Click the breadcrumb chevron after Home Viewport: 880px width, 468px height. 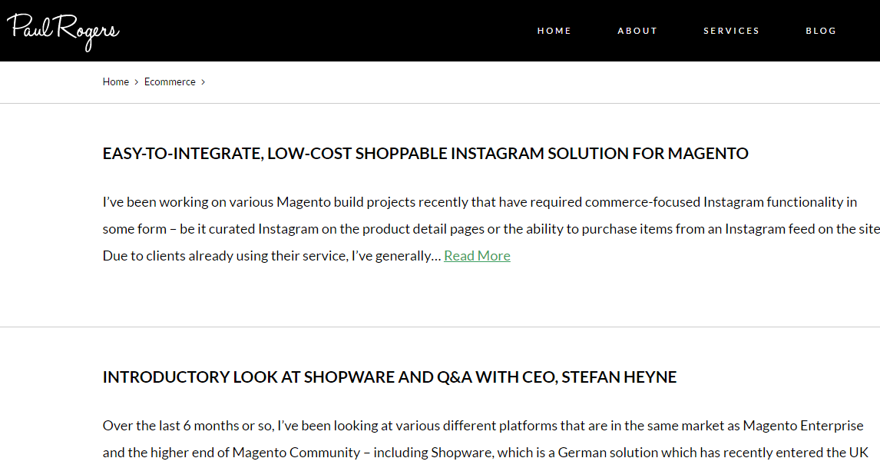137,82
